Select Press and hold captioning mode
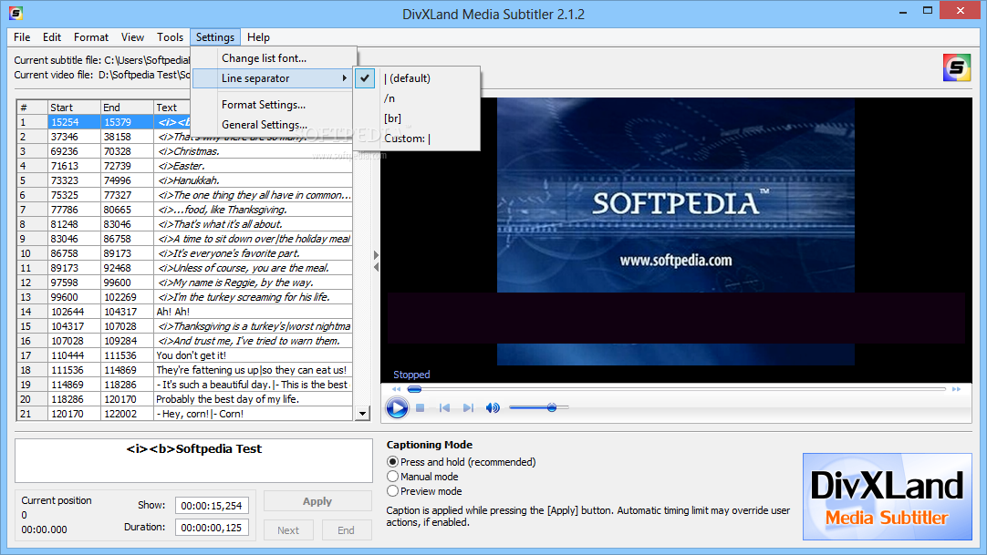The image size is (987, 555). 393,462
